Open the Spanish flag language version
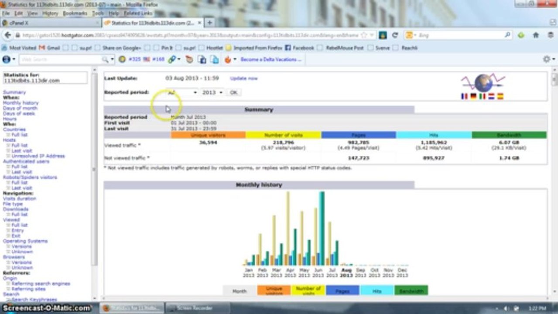558x314 pixels. pyautogui.click(x=500, y=96)
